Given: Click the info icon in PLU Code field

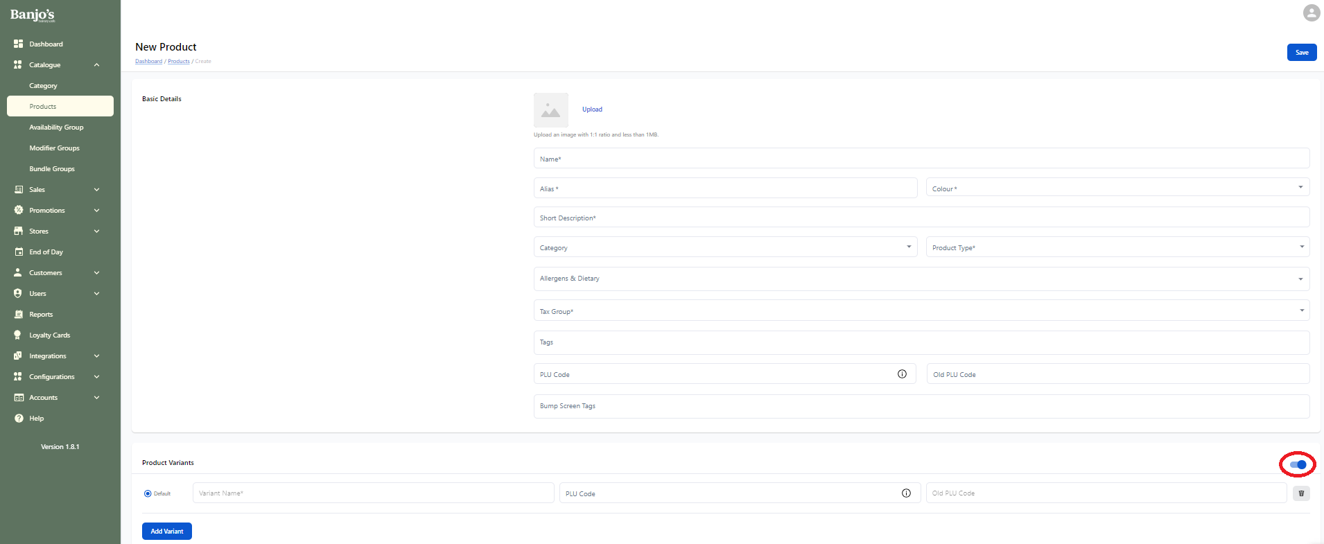Looking at the screenshot, I should (902, 374).
